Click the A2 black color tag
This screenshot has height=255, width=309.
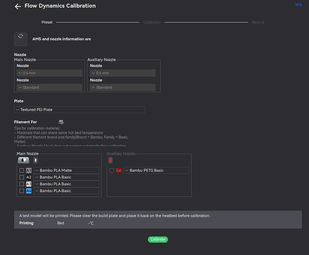coord(29,177)
